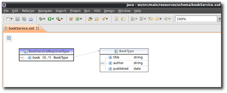
Task: Open the Forward history dropdown arrow
Action: click(x=169, y=19)
